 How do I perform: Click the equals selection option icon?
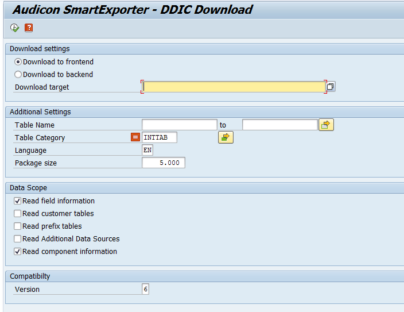pyautogui.click(x=135, y=137)
